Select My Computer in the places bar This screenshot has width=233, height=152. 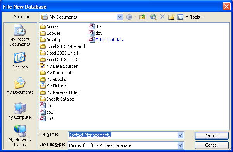(x=20, y=111)
